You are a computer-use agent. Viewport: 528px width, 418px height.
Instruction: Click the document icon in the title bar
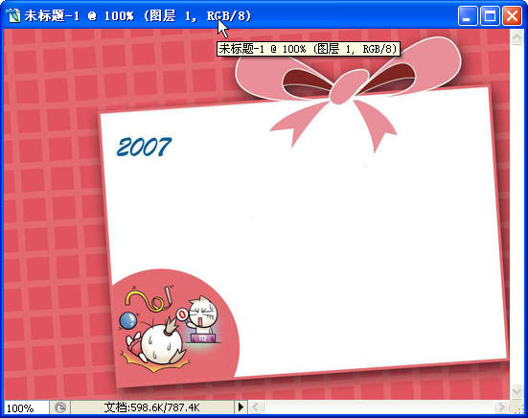click(13, 15)
